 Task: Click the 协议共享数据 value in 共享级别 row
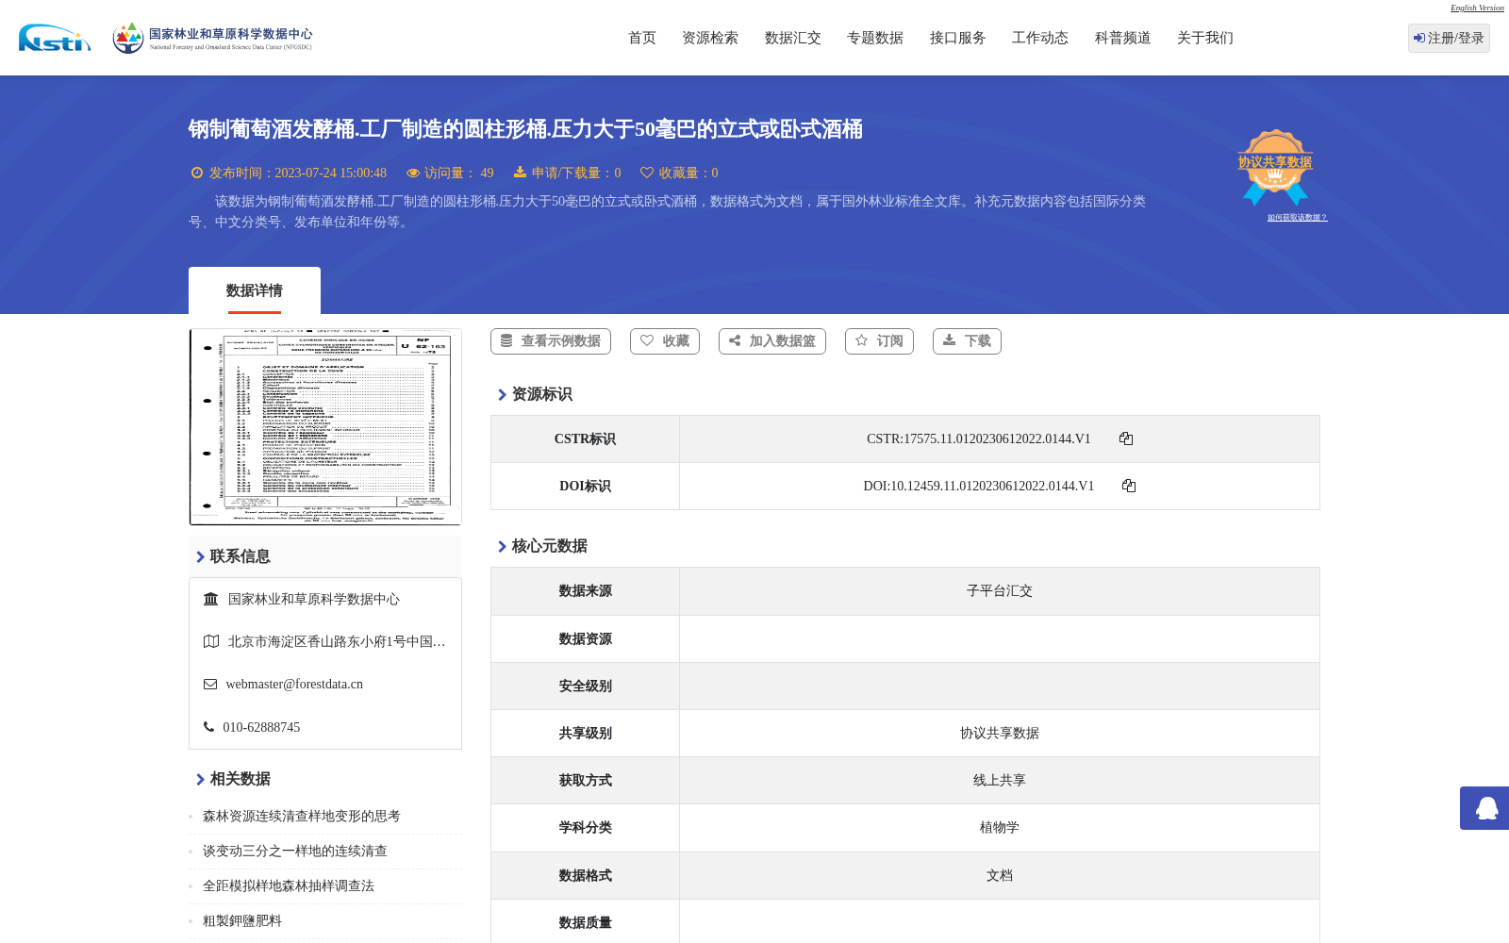click(x=1000, y=734)
